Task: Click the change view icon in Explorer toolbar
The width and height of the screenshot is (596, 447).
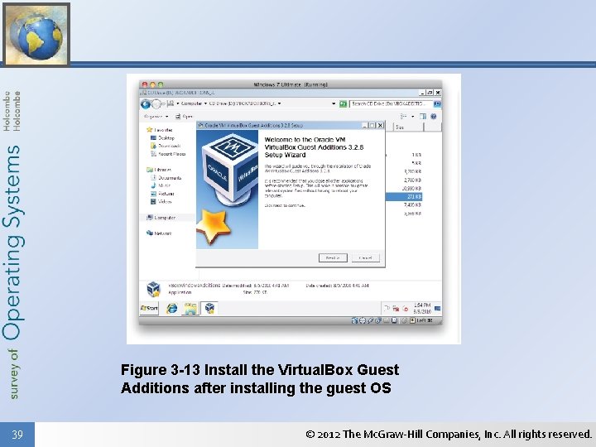Action: pyautogui.click(x=404, y=117)
